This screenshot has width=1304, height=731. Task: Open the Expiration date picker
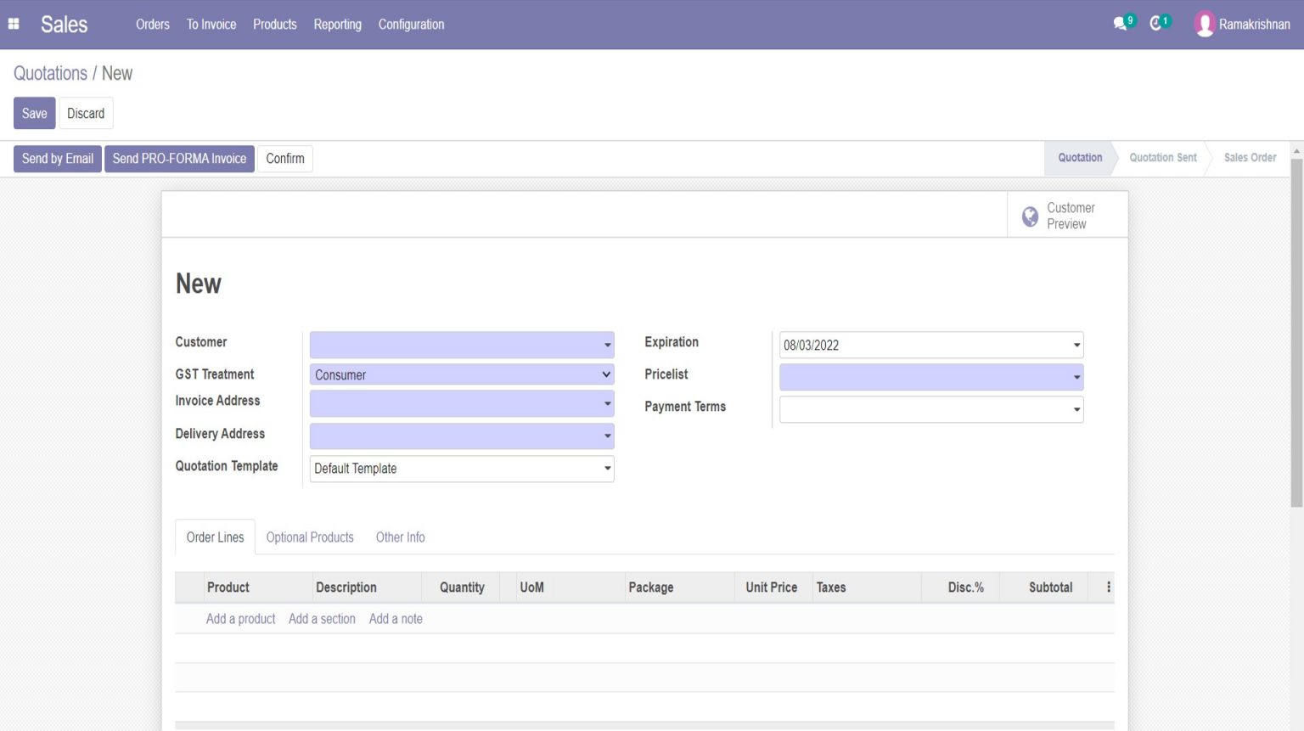click(931, 345)
